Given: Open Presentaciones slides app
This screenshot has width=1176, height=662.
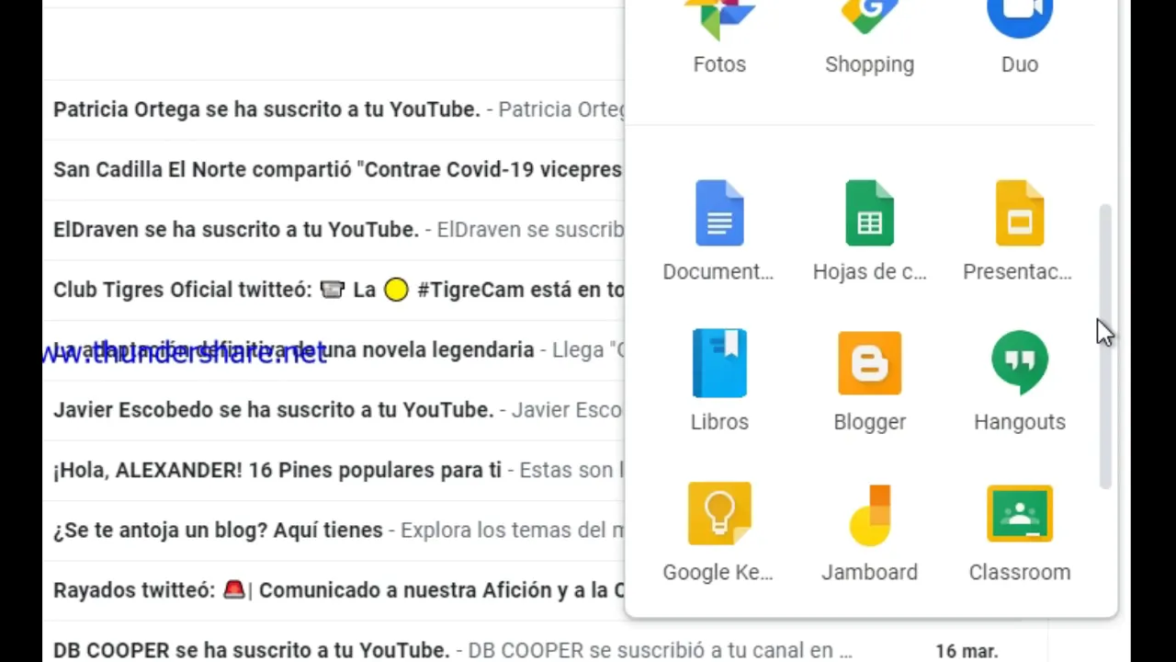Looking at the screenshot, I should (1020, 231).
